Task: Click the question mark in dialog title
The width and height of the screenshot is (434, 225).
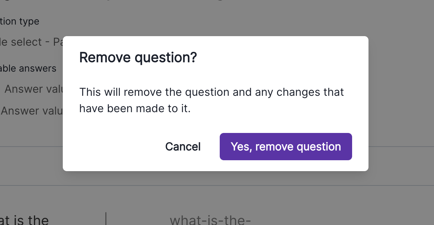Action: coord(193,57)
